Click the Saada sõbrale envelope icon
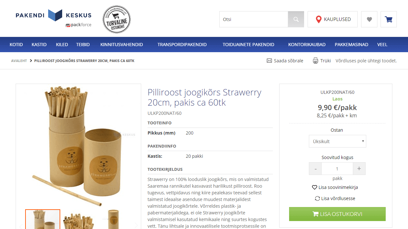The image size is (408, 229). click(269, 61)
